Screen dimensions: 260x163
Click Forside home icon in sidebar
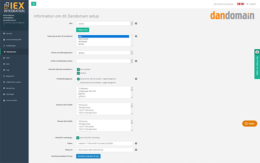tap(4, 33)
